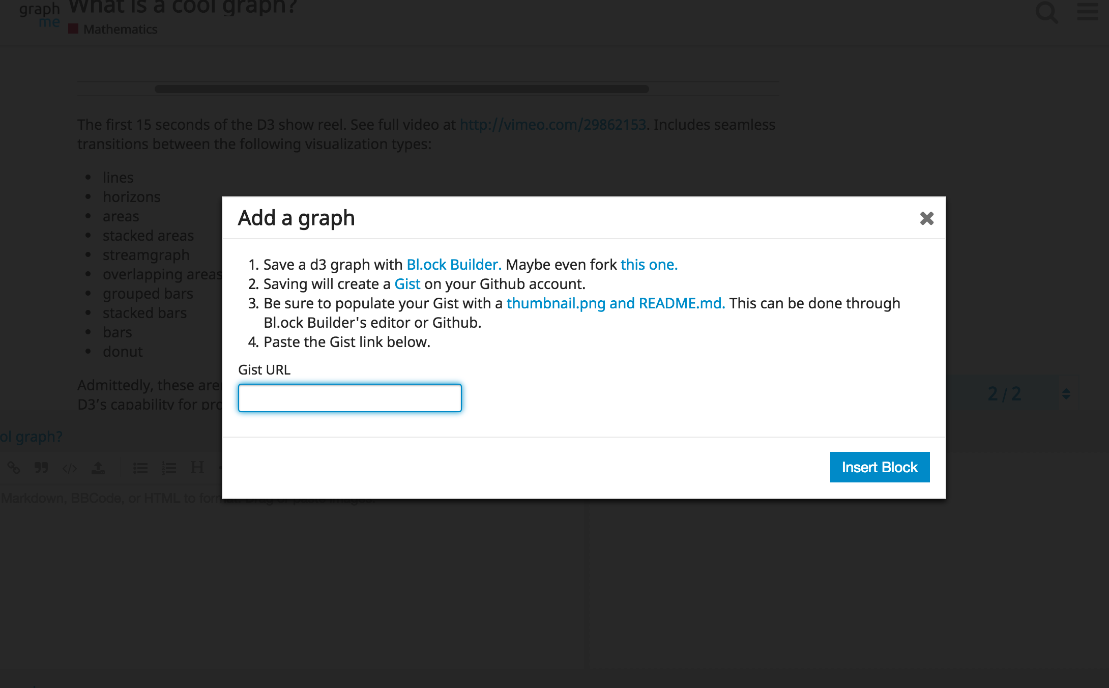Click the blockquote toolbar icon
Viewport: 1109px width, 688px height.
coord(41,468)
